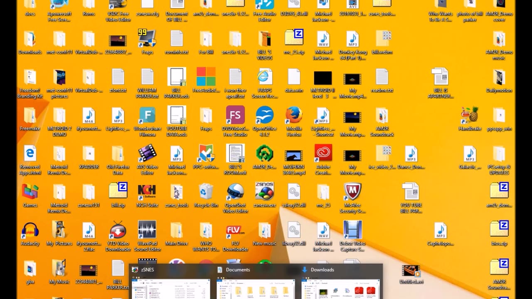Open the PCsetup & UPDATES folder

click(x=499, y=154)
